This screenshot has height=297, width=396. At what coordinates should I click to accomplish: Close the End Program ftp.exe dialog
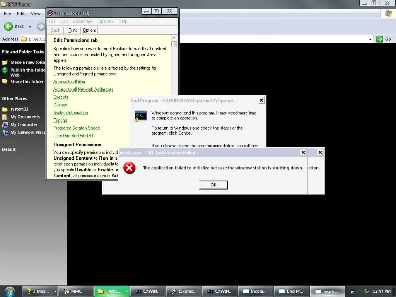tap(261, 100)
